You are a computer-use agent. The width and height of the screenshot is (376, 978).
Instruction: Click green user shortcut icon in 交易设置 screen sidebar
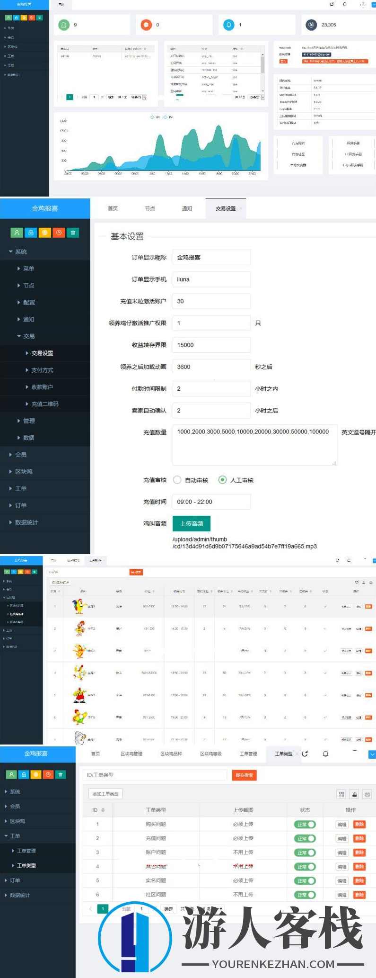pyautogui.click(x=17, y=233)
